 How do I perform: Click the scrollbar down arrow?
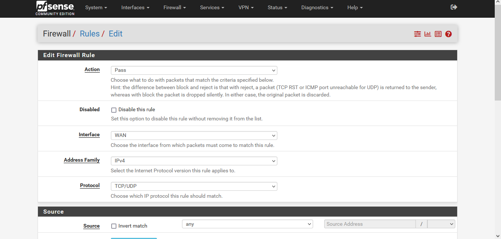click(x=498, y=236)
